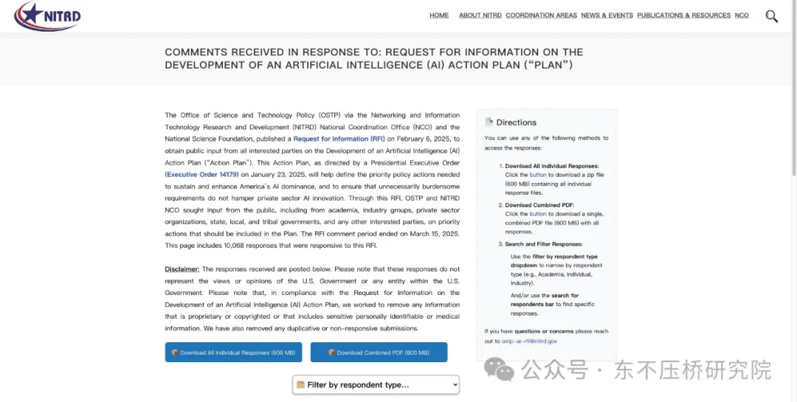Screen dimensions: 797x402
Task: Follow the Request for Information (RFI) link
Action: tap(339, 139)
